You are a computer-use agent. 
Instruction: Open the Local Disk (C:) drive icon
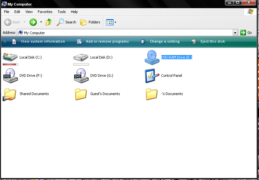coord(10,57)
